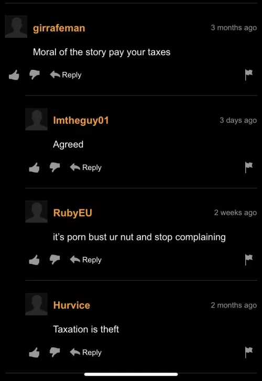Viewport: 262px width, 381px height.
Task: Reply to Hurvice's comment
Action: click(x=86, y=352)
